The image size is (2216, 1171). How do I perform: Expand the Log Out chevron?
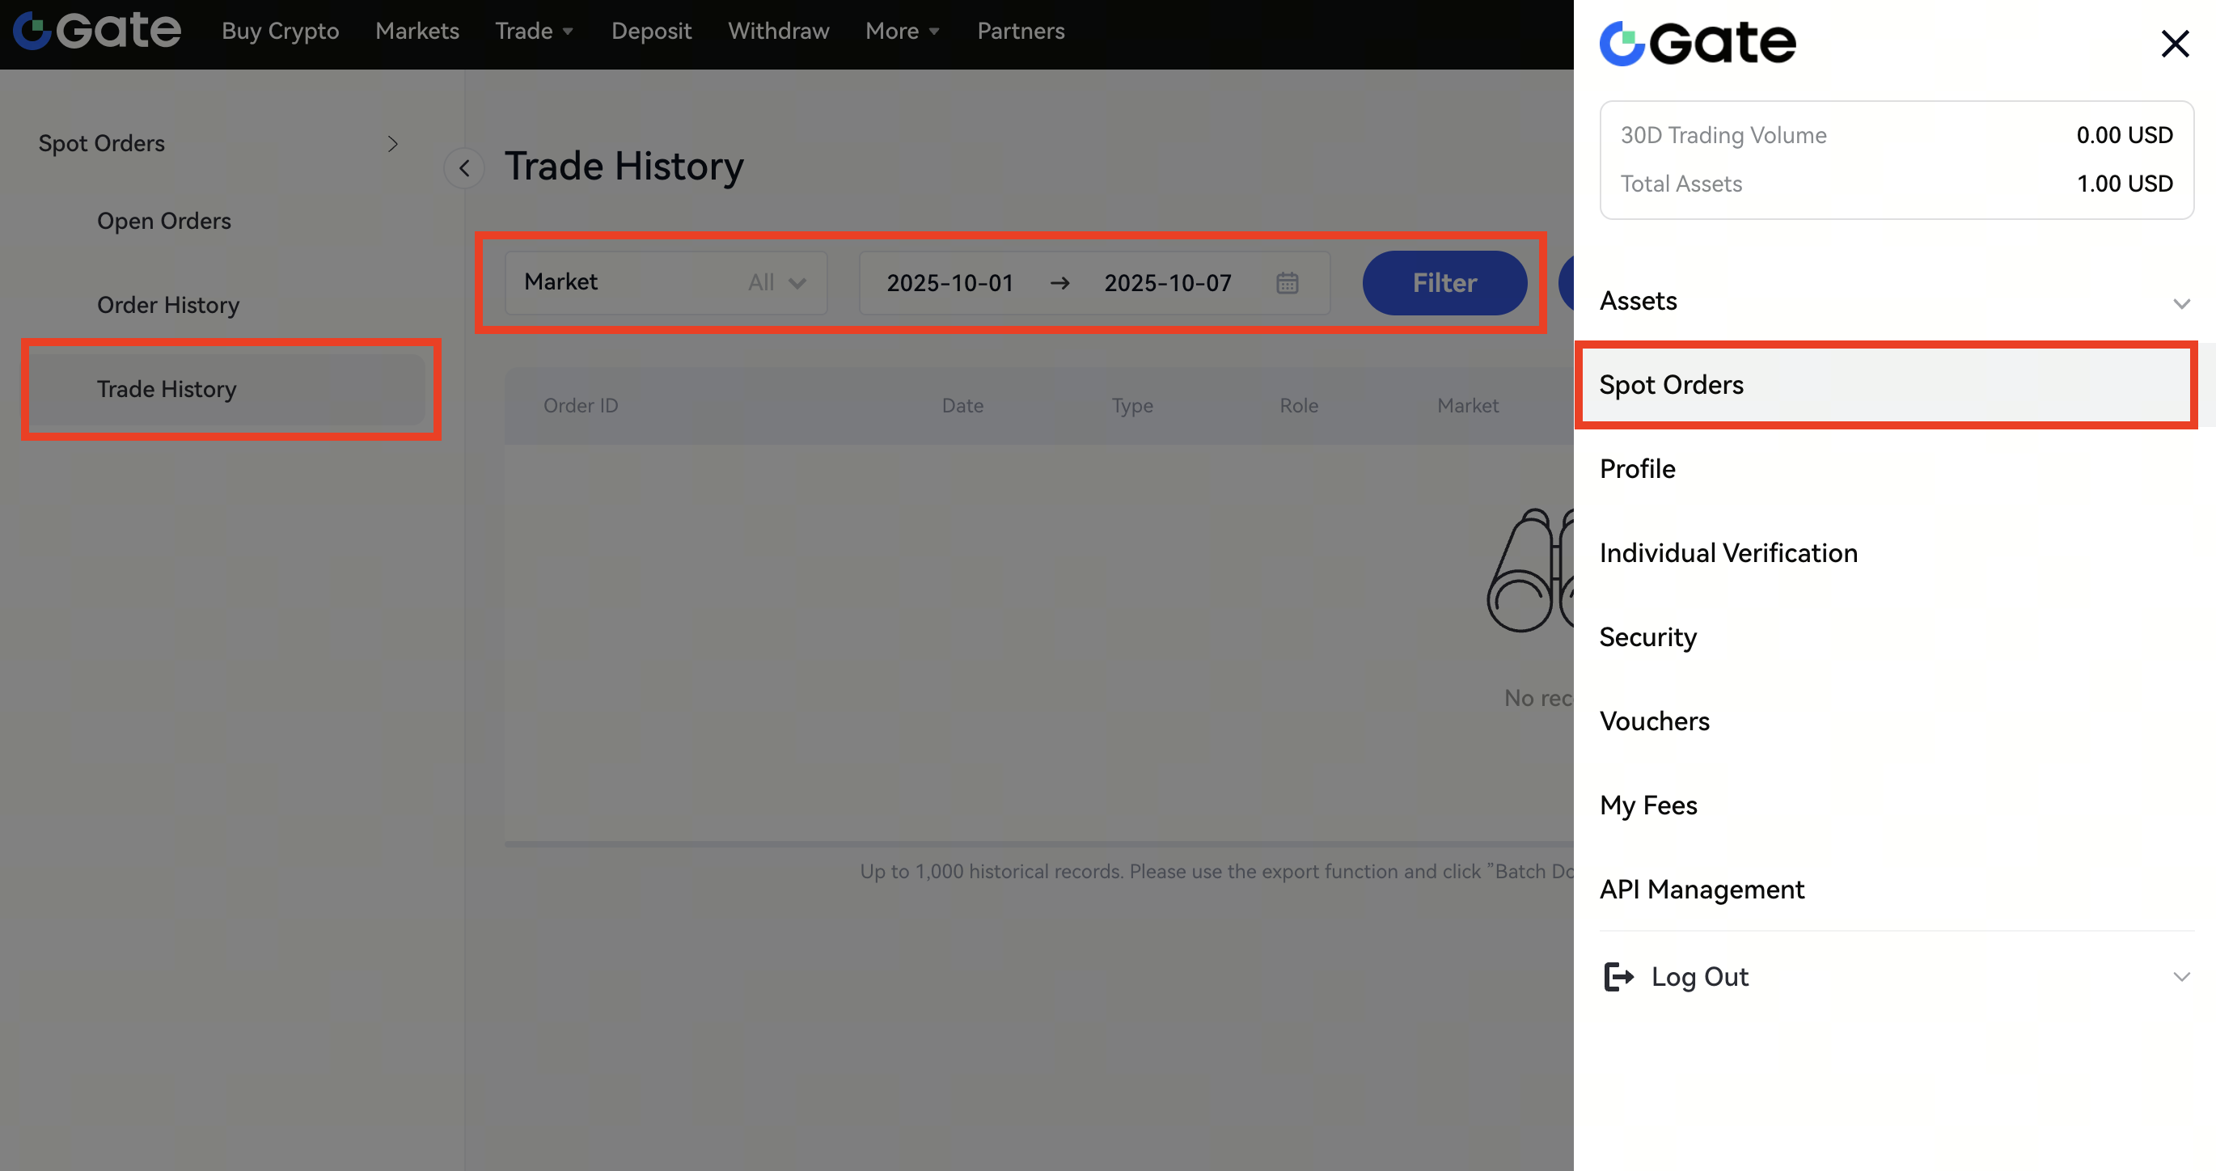2180,977
